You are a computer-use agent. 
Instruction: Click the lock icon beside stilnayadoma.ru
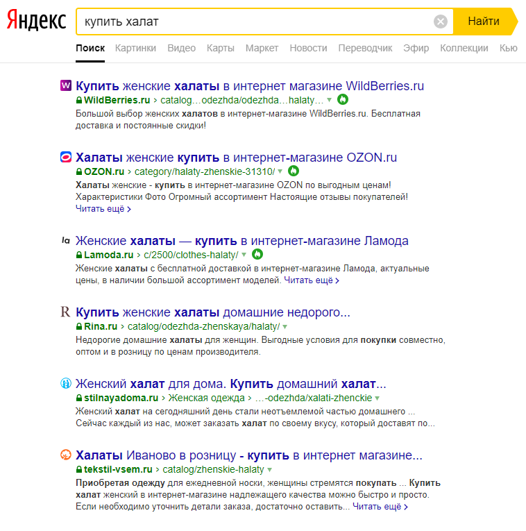pos(79,398)
